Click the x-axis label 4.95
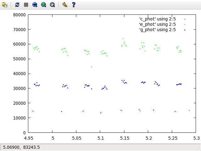Viewport: 201px width, 151px height. point(29,138)
